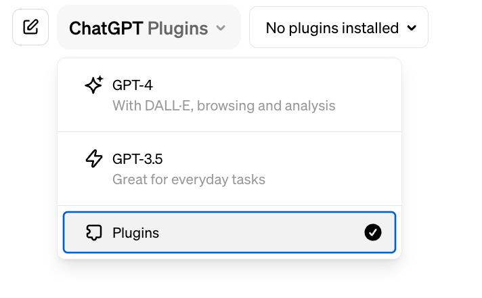Open the No plugins installed dropdown
Image resolution: width=482 pixels, height=298 pixels.
338,28
